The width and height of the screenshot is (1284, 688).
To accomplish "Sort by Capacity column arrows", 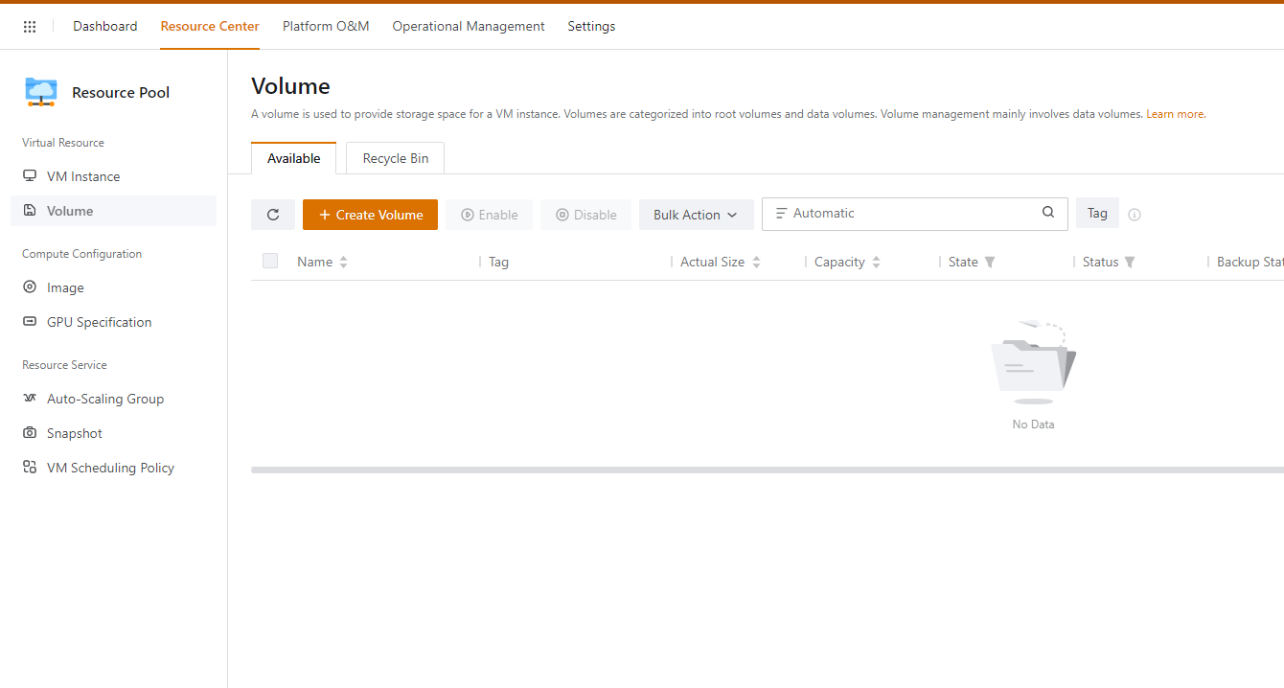I will (876, 262).
